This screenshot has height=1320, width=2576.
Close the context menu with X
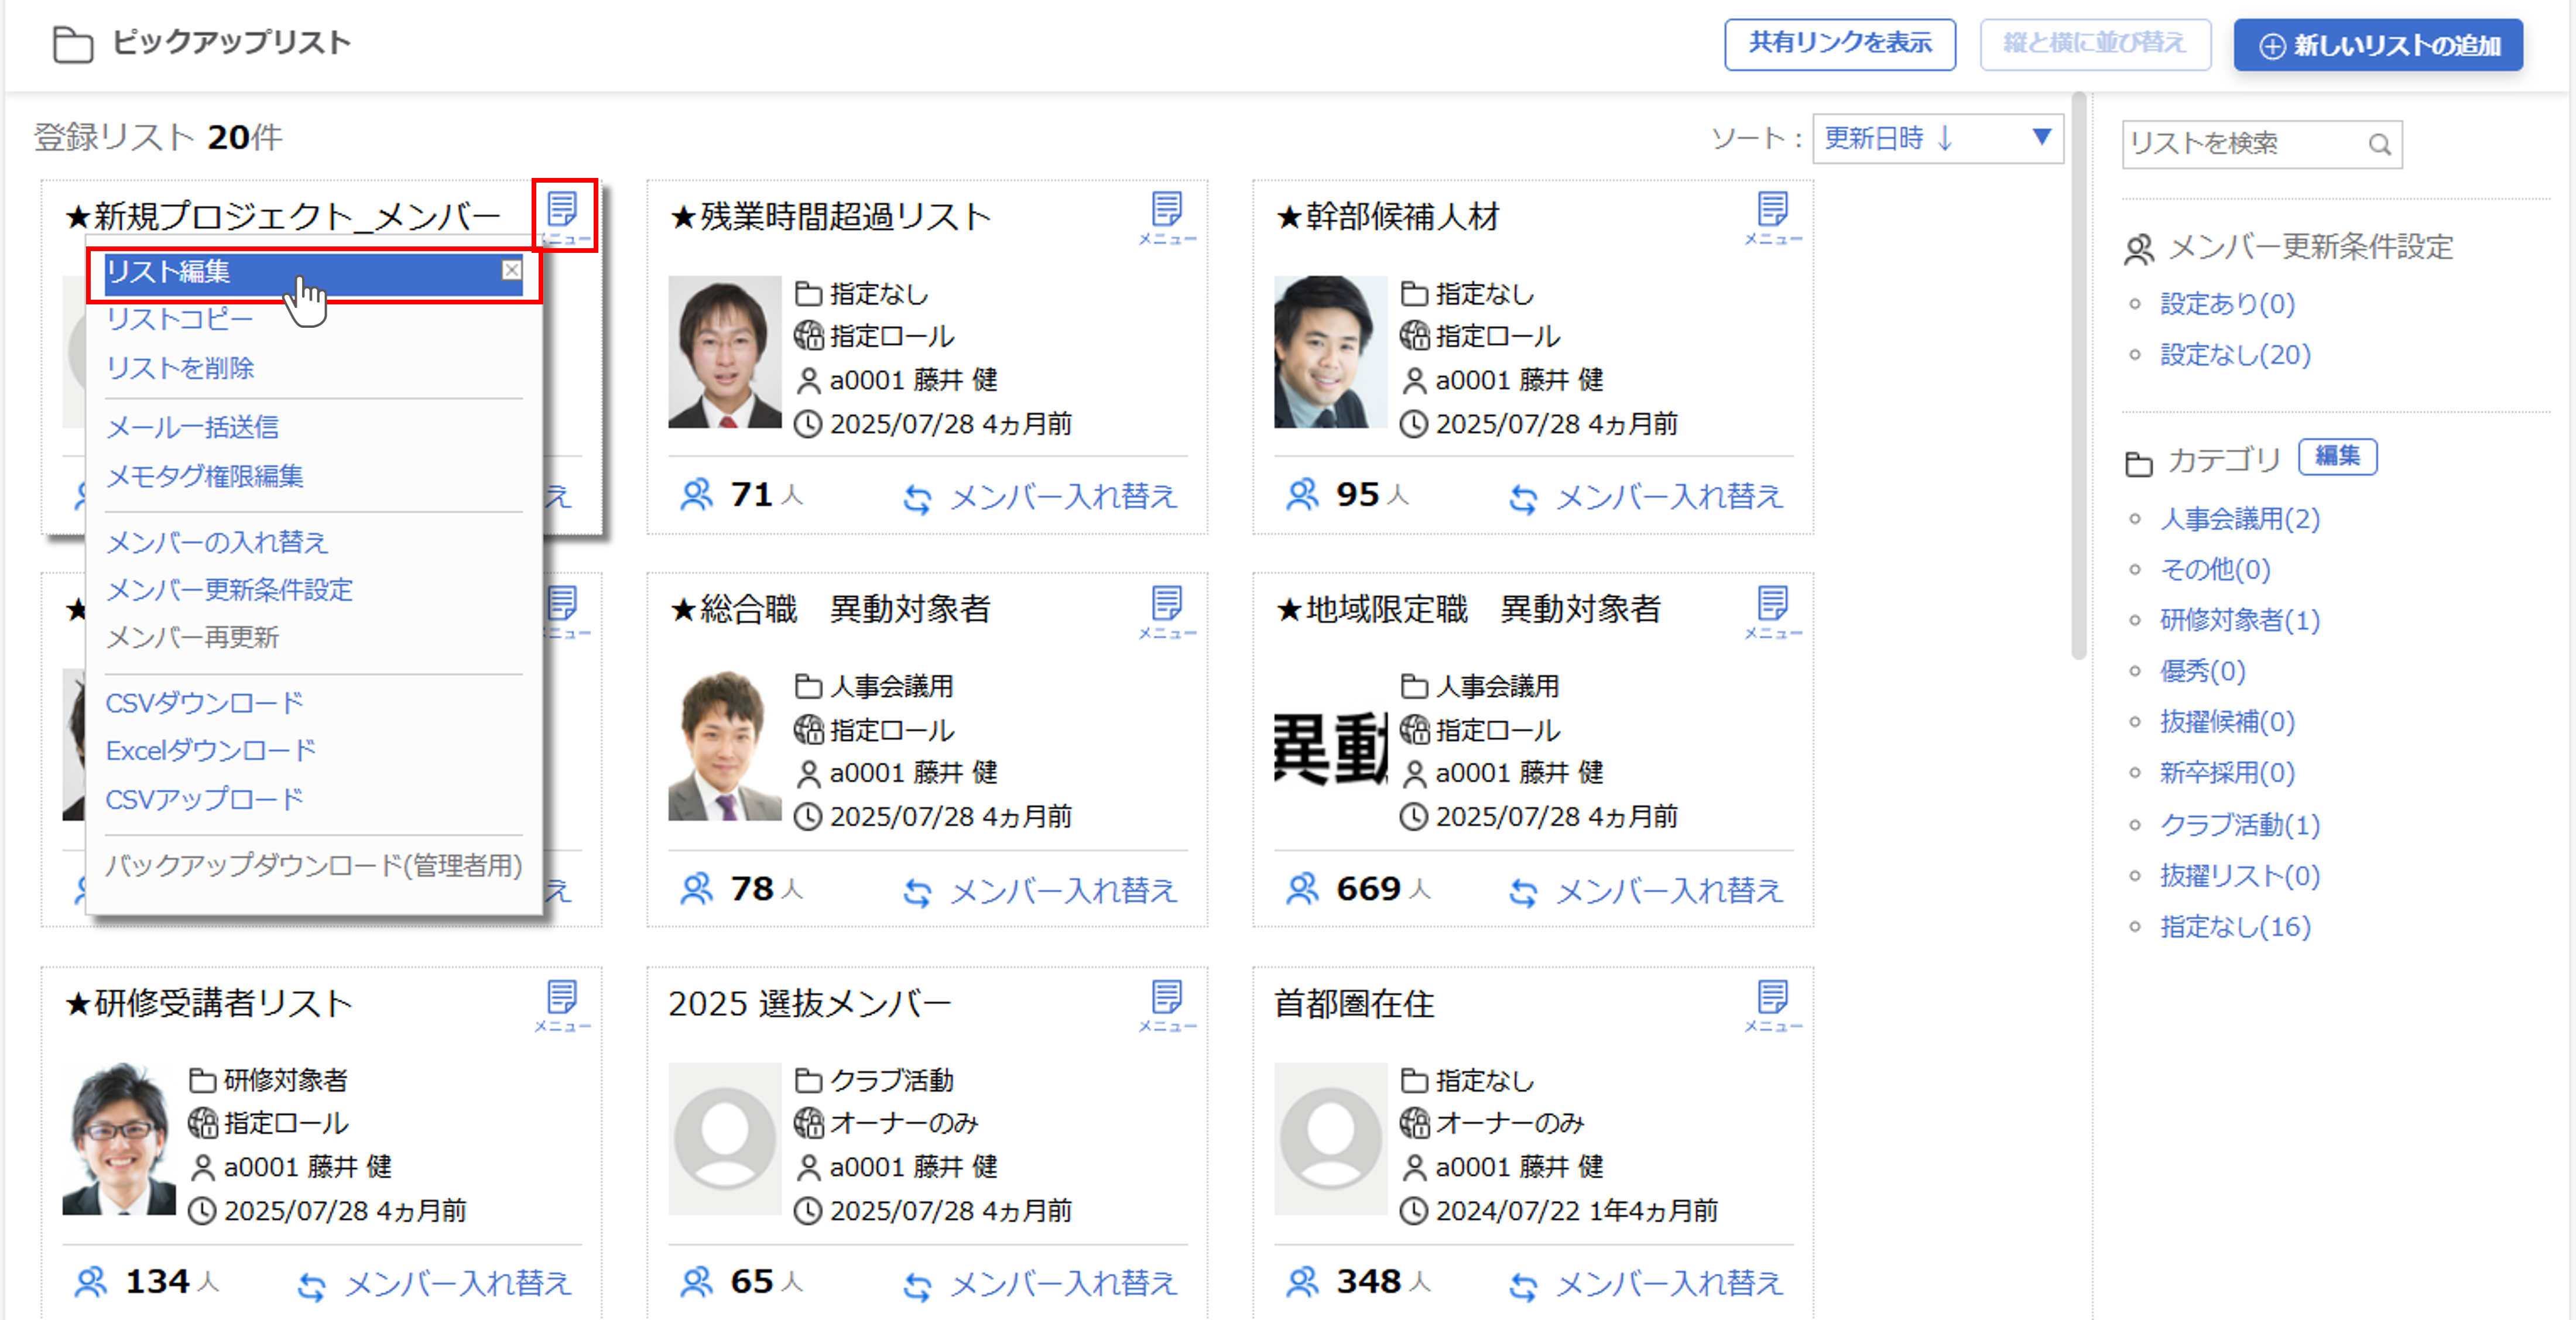(x=511, y=270)
